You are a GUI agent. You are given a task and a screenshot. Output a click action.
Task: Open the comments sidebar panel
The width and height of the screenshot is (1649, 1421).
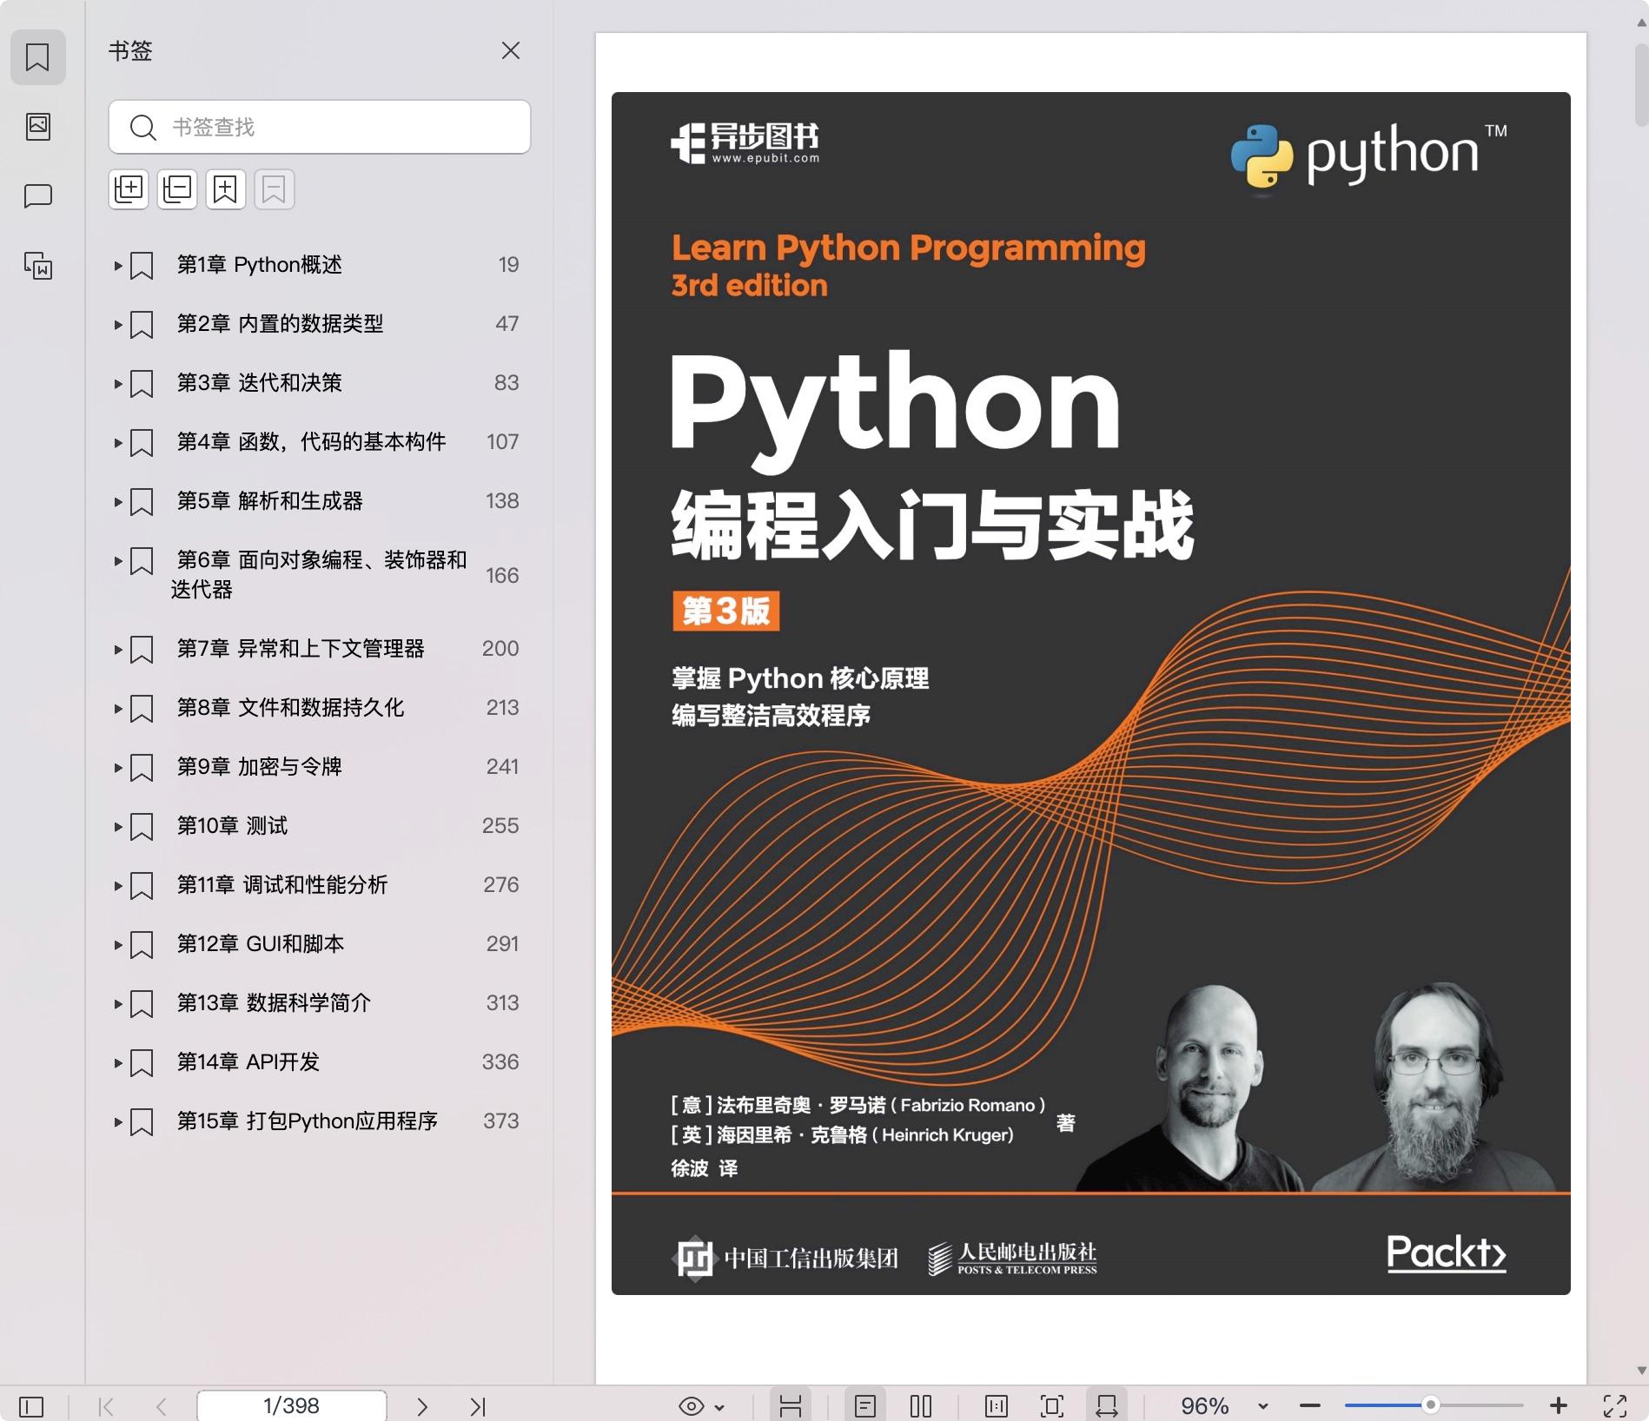tap(37, 196)
